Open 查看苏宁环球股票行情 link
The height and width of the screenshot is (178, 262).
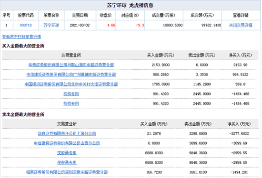pos(21,37)
